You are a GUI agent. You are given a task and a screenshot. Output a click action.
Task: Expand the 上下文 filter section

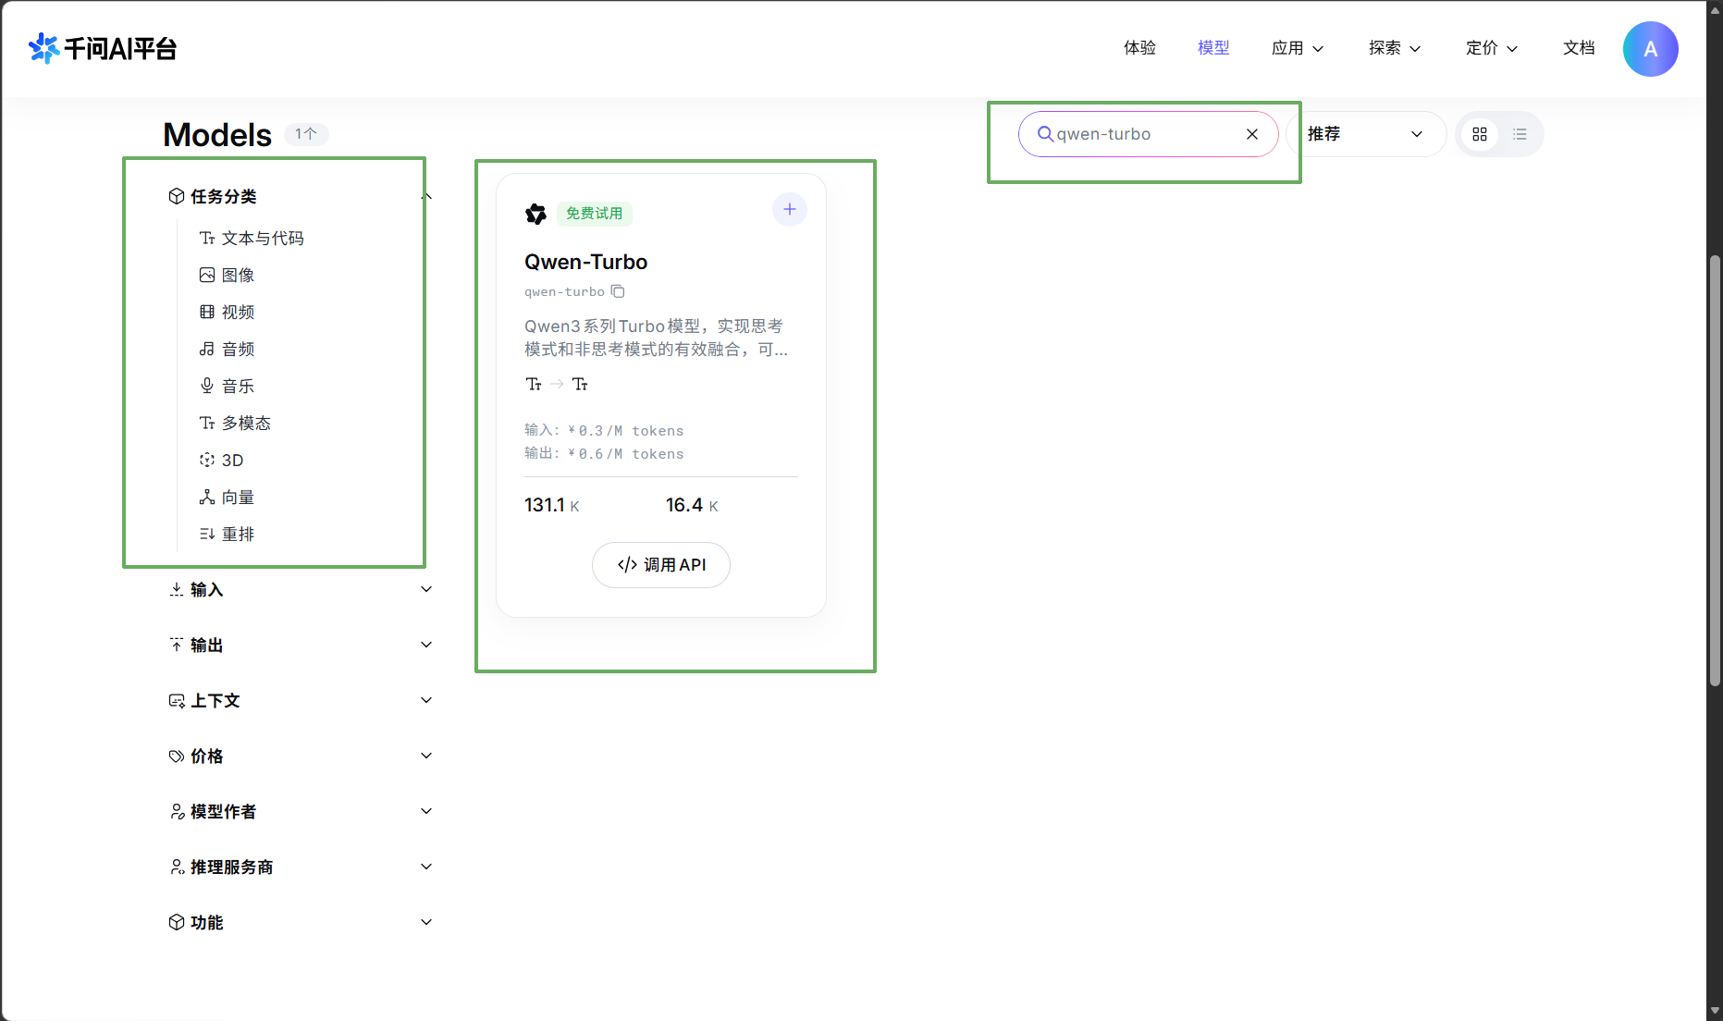pyautogui.click(x=301, y=700)
